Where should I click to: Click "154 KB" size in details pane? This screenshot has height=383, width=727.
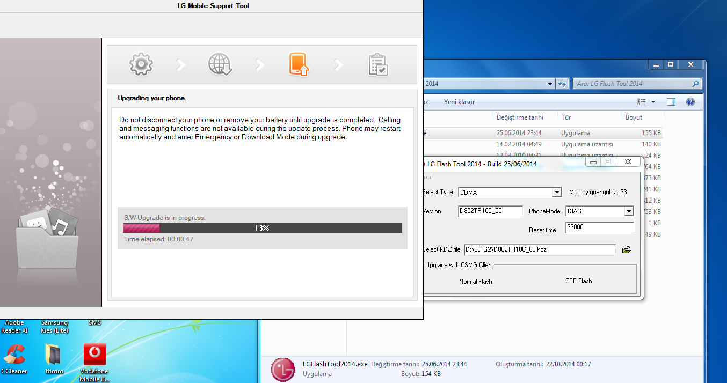pos(430,374)
